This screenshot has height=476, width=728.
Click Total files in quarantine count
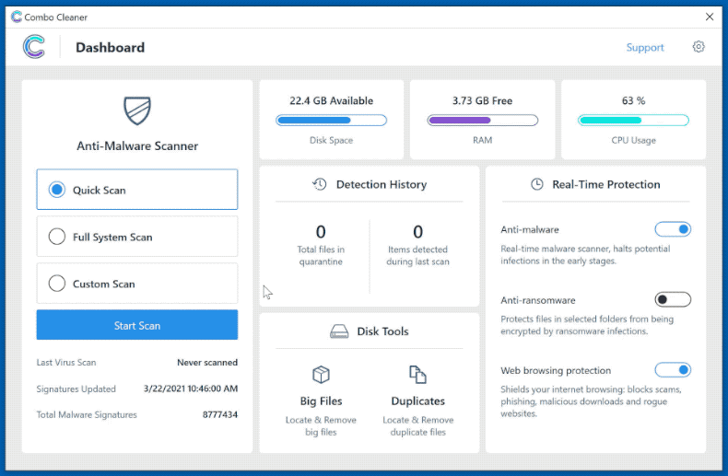[x=321, y=231]
